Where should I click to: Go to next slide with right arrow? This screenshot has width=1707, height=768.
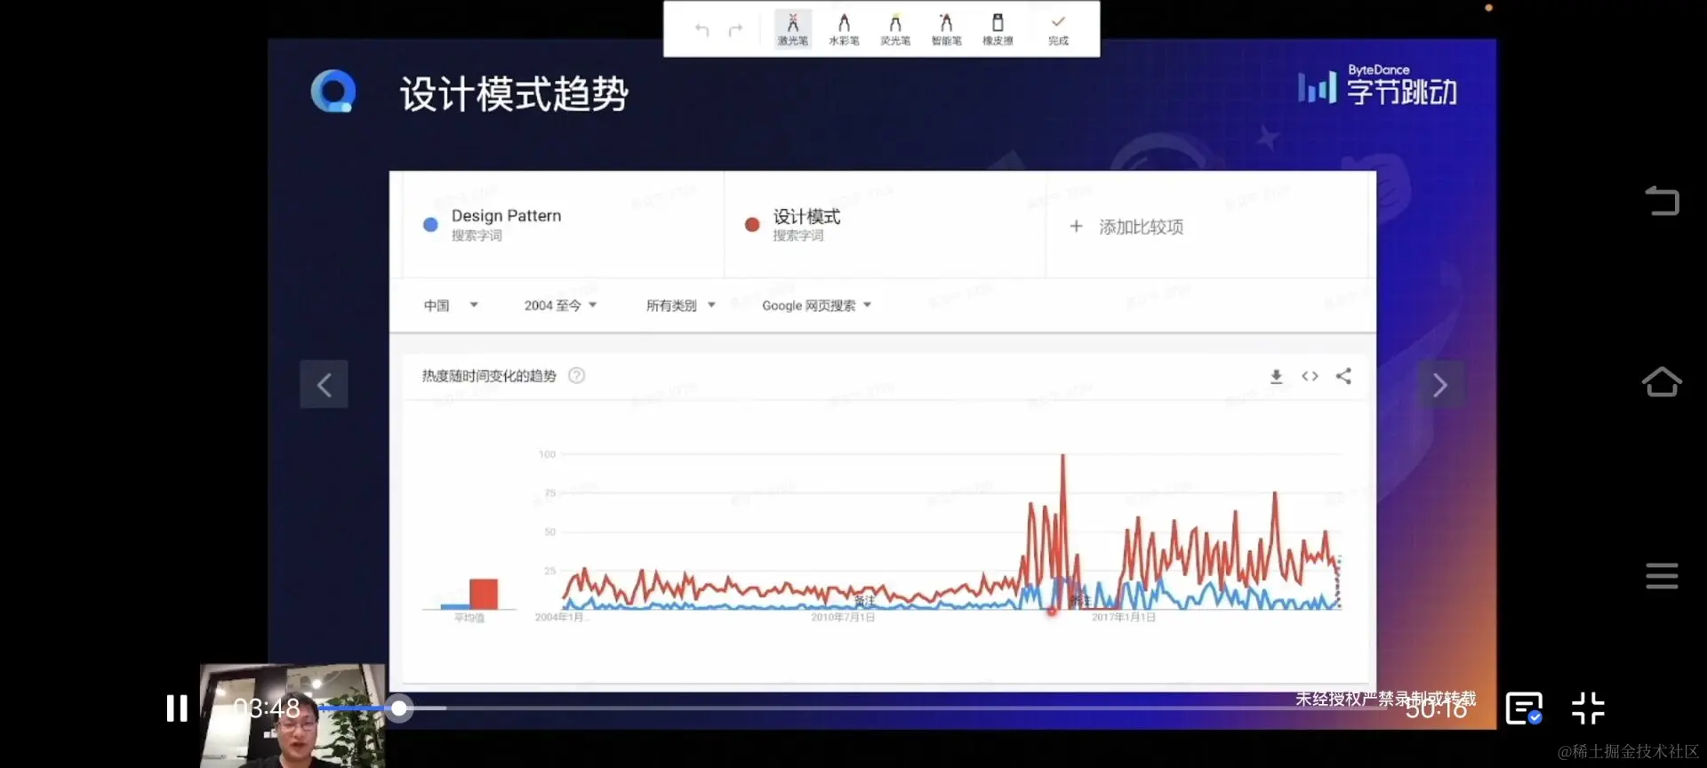tap(1440, 384)
